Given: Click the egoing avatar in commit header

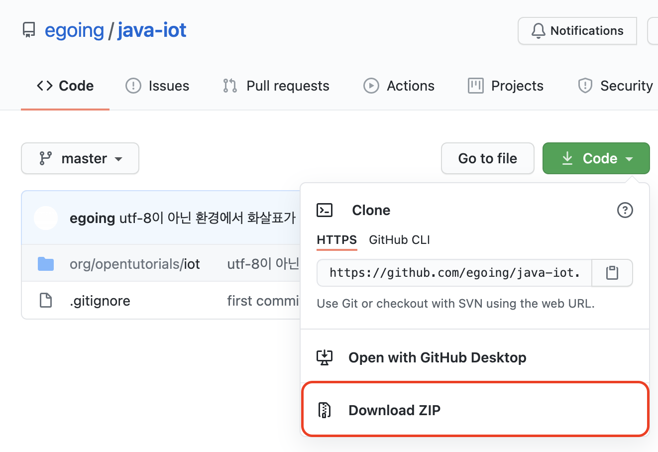Looking at the screenshot, I should (46, 218).
